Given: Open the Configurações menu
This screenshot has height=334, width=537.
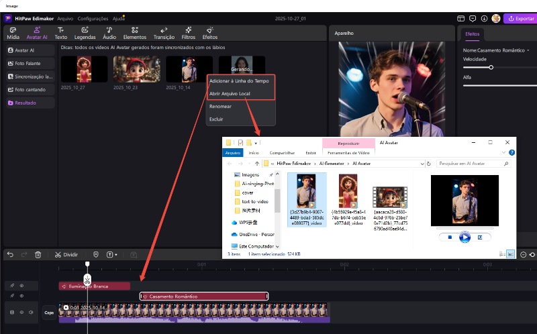Looking at the screenshot, I should click(x=93, y=19).
